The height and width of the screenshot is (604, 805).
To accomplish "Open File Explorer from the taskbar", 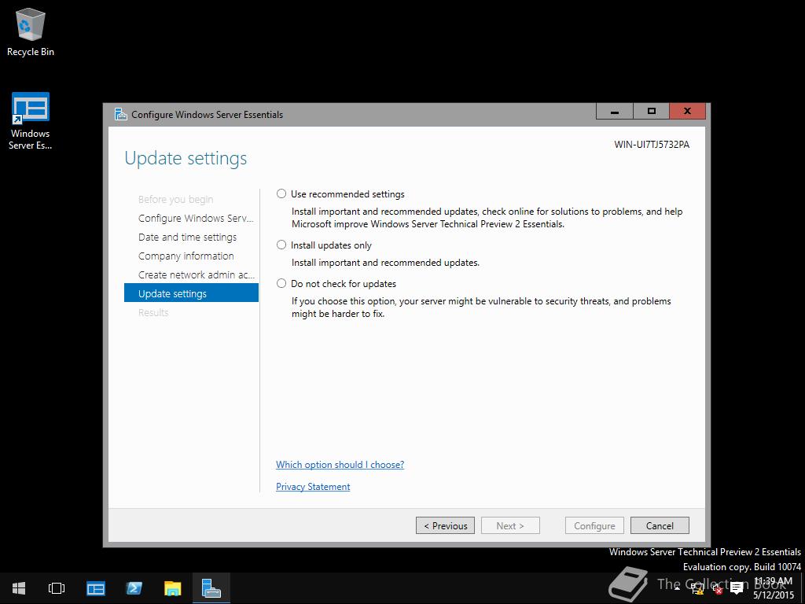I will 172,588.
